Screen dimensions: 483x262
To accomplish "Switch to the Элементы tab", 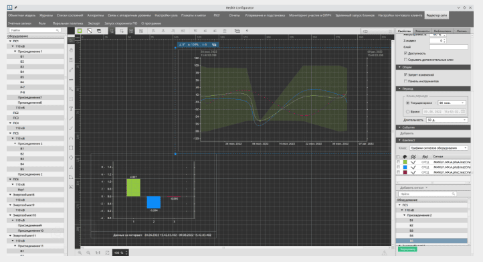I will click(422, 31).
